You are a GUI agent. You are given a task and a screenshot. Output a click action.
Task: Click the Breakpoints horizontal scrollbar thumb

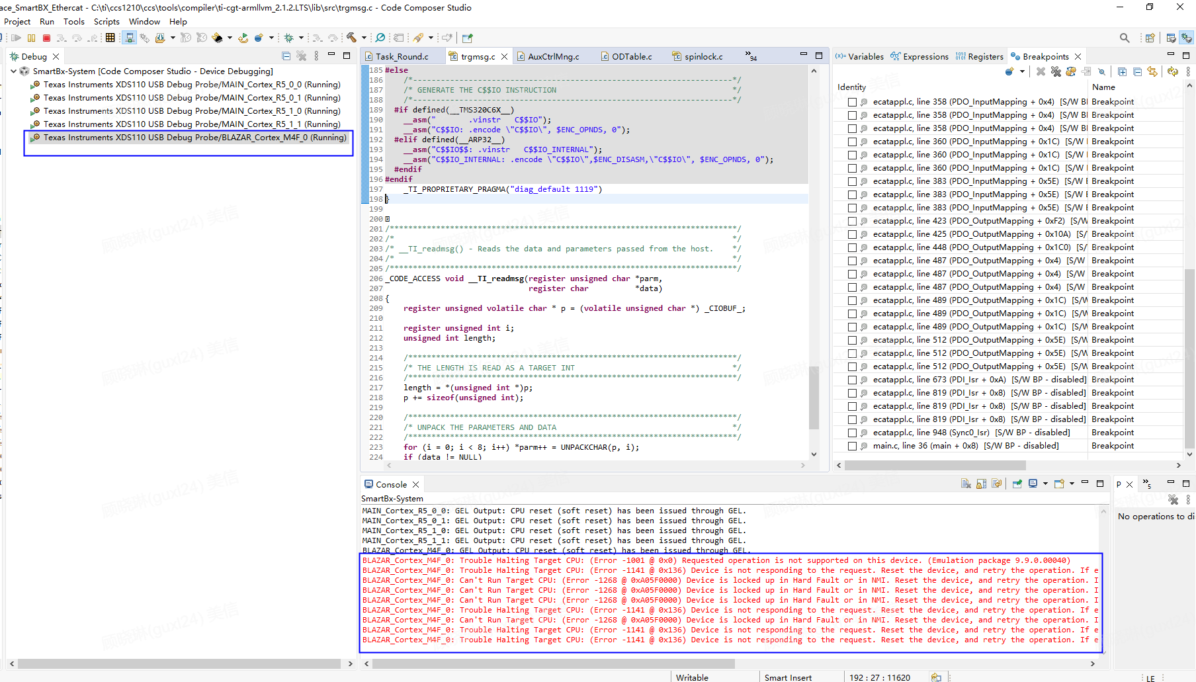[x=936, y=465]
